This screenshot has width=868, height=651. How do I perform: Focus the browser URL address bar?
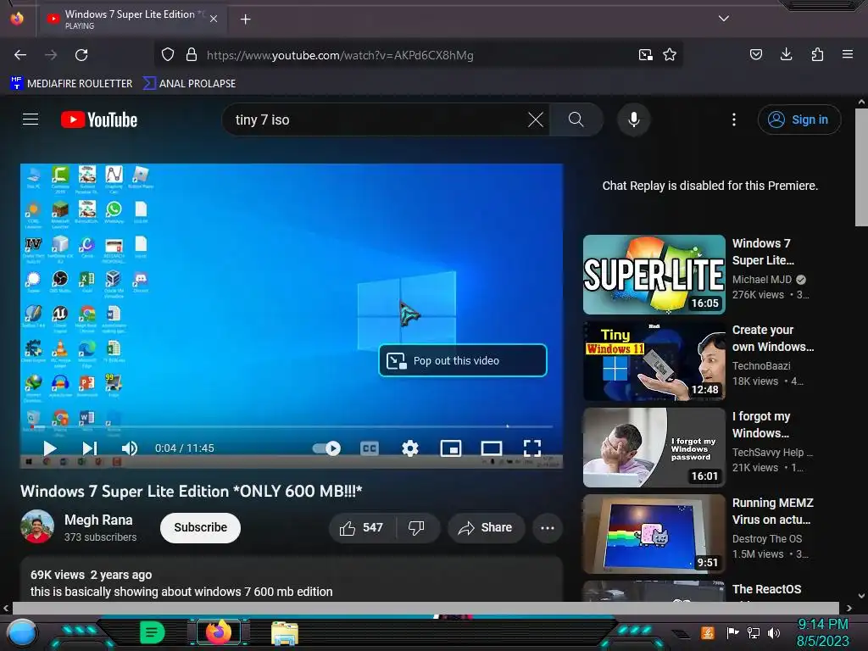click(418, 55)
